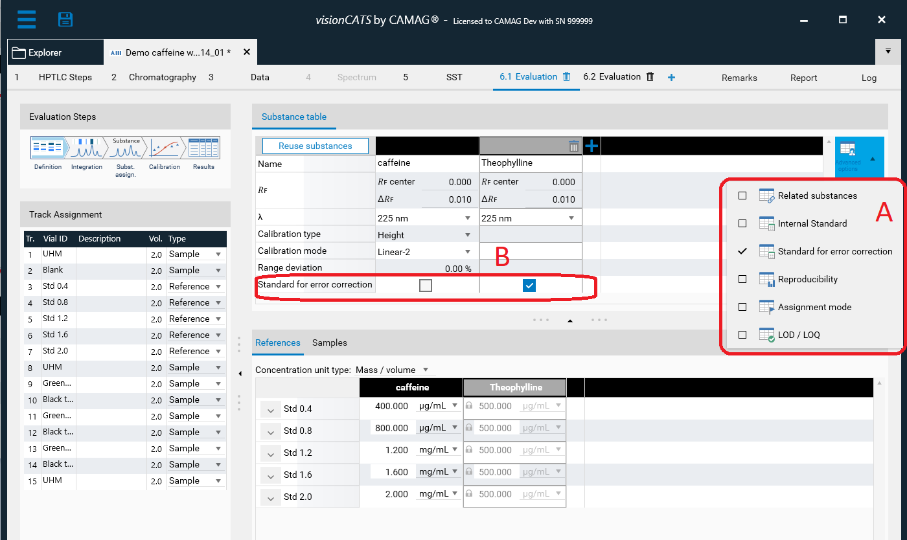Open the Report tab
The width and height of the screenshot is (907, 540).
tap(803, 78)
